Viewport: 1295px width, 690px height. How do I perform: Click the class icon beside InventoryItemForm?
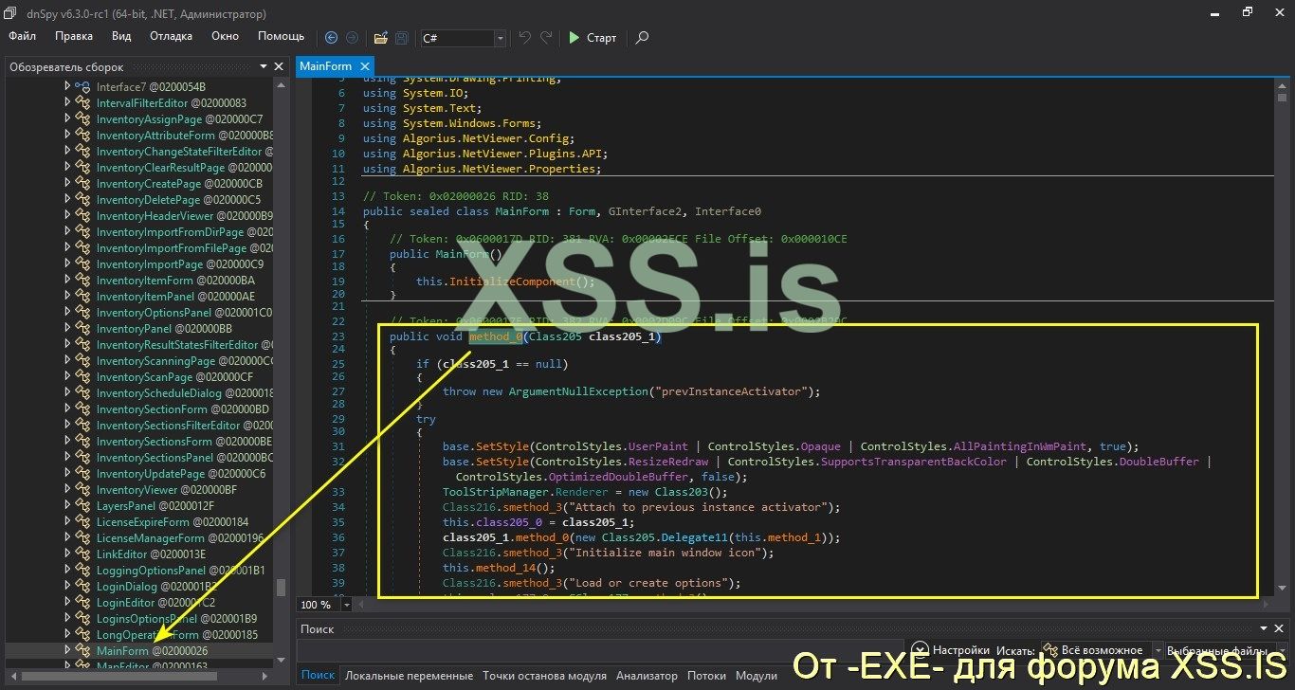point(83,281)
